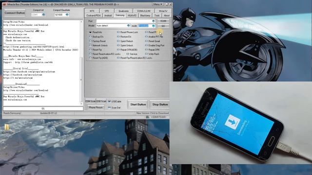
Task: Select the Repair DRK option
Action: [153, 50]
